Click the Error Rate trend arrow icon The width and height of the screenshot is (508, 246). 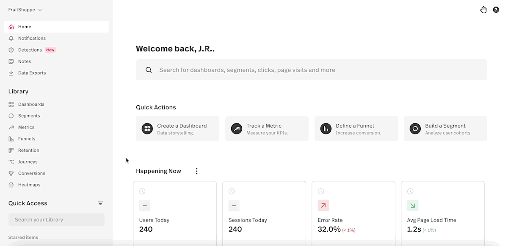click(x=323, y=205)
